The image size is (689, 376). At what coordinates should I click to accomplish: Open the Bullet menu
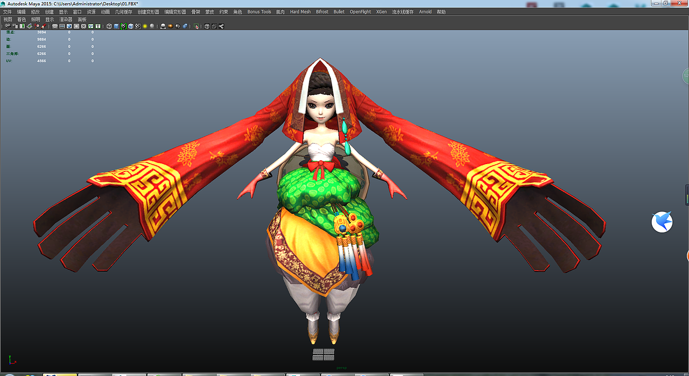pyautogui.click(x=339, y=12)
